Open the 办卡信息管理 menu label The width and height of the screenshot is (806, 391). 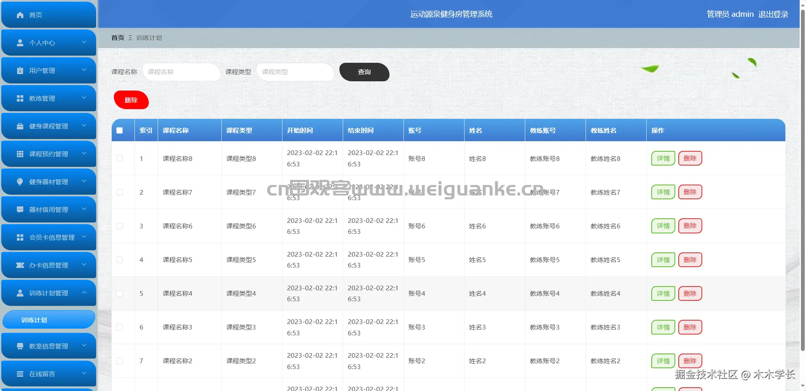click(x=48, y=265)
